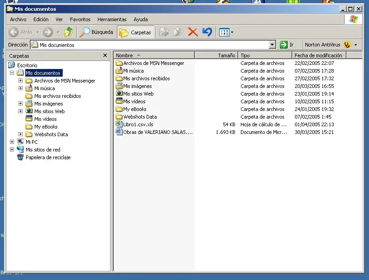Undo last action with blue arrow

208,32
